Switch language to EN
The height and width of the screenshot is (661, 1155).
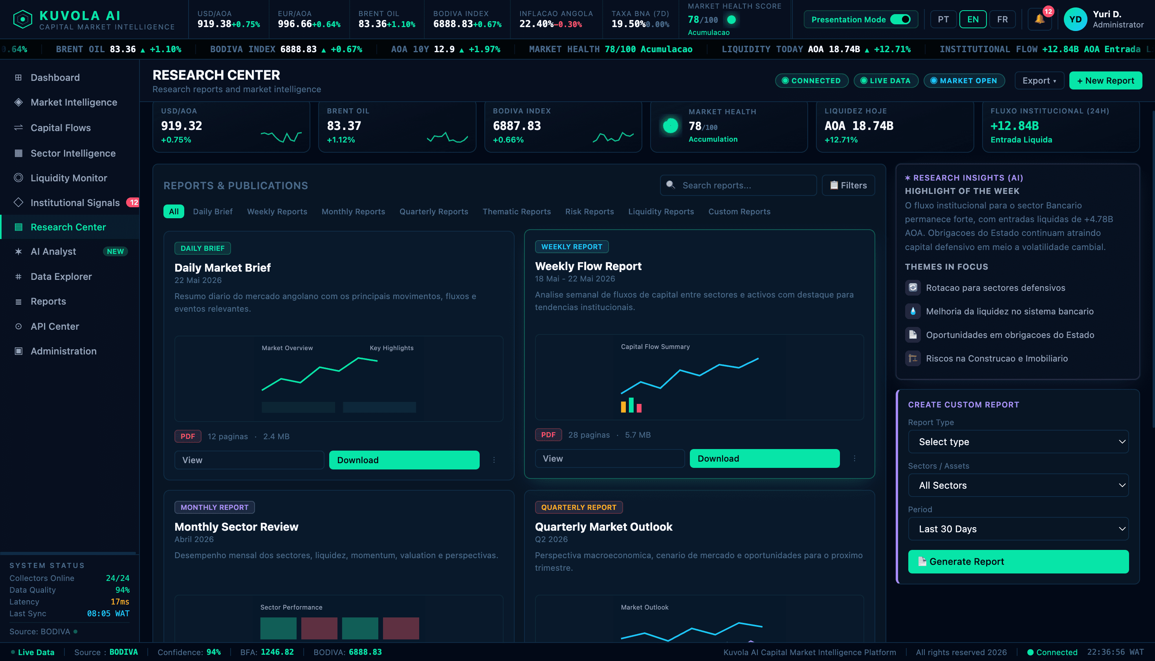pos(973,20)
